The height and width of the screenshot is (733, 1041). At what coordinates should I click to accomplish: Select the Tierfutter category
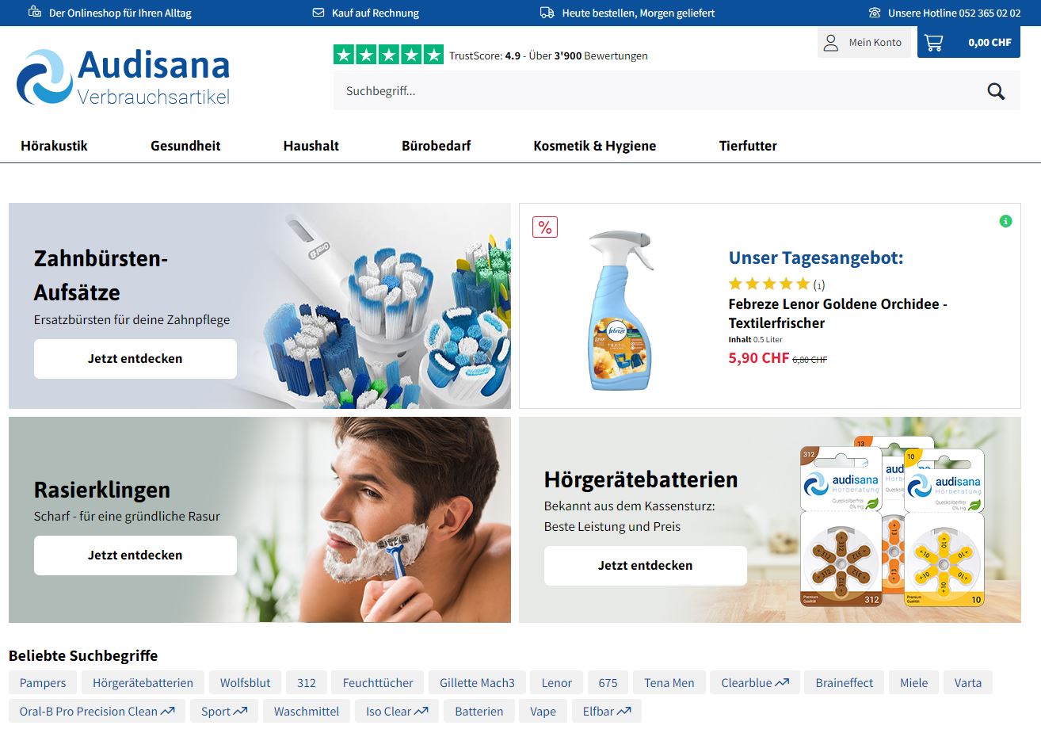[x=748, y=146]
